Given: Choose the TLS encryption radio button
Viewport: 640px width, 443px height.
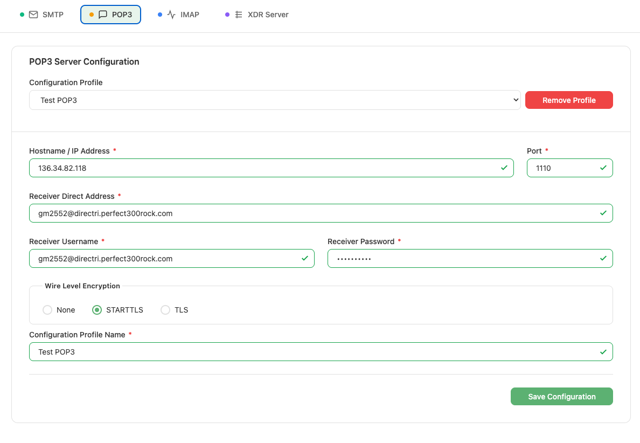Looking at the screenshot, I should click(165, 310).
